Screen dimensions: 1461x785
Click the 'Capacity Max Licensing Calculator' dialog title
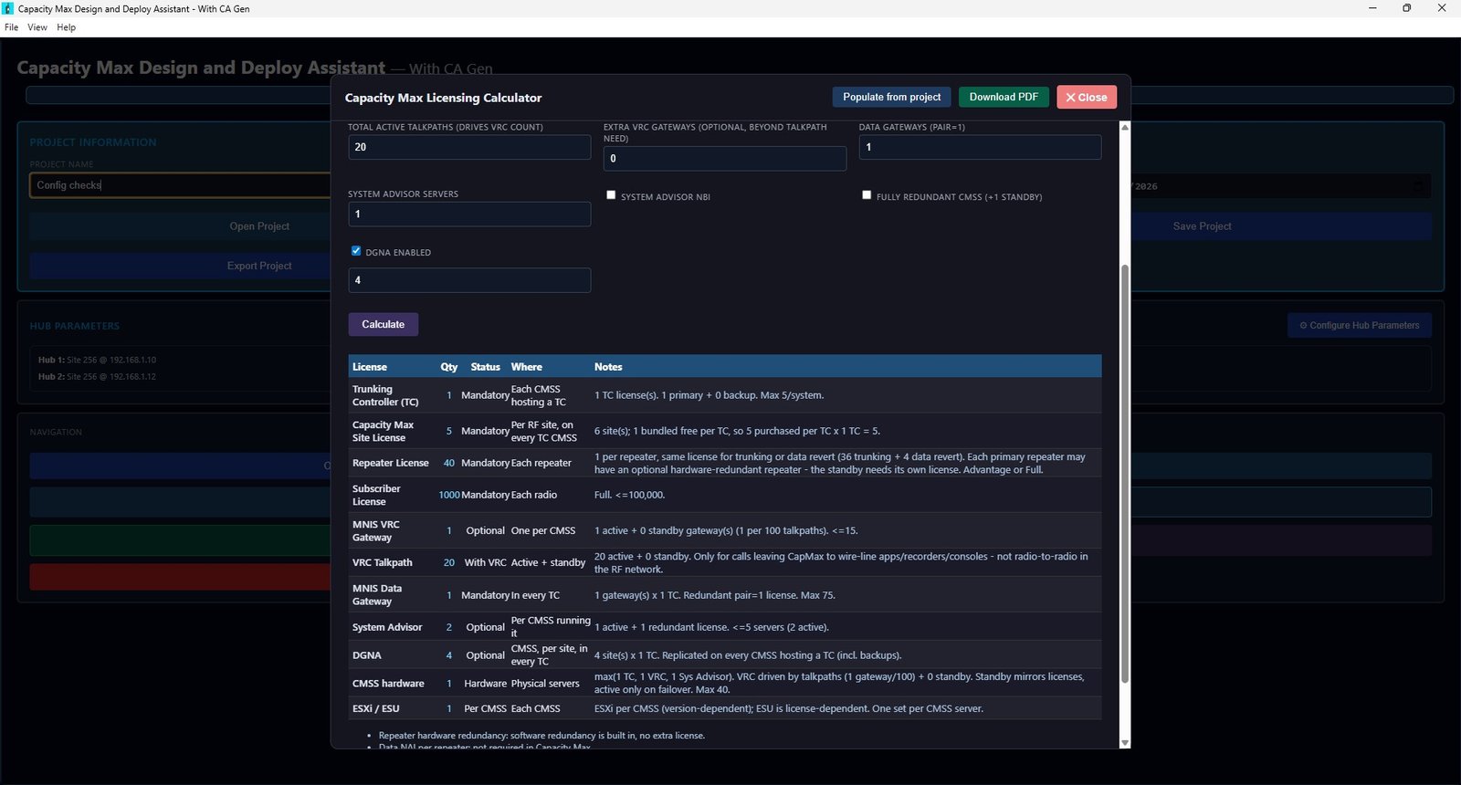pyautogui.click(x=443, y=98)
